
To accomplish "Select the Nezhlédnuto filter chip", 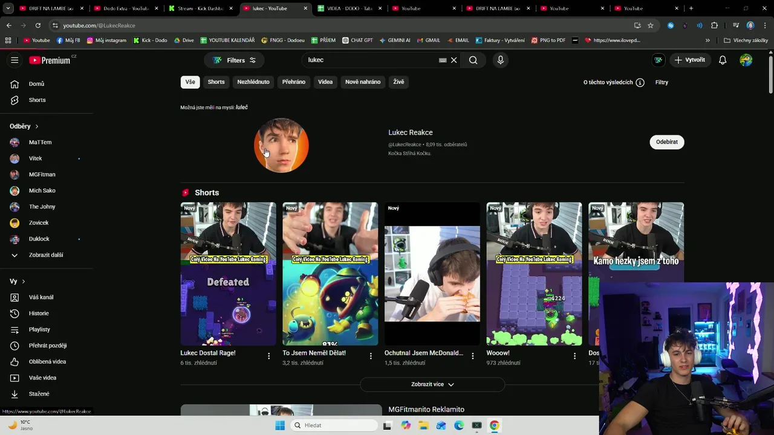I will (253, 82).
